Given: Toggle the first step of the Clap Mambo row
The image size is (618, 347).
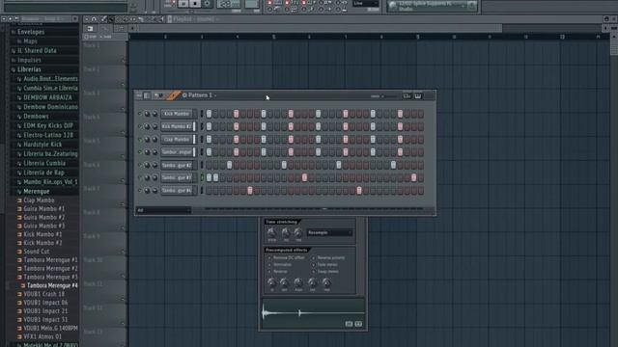Looking at the screenshot, I should (x=209, y=140).
